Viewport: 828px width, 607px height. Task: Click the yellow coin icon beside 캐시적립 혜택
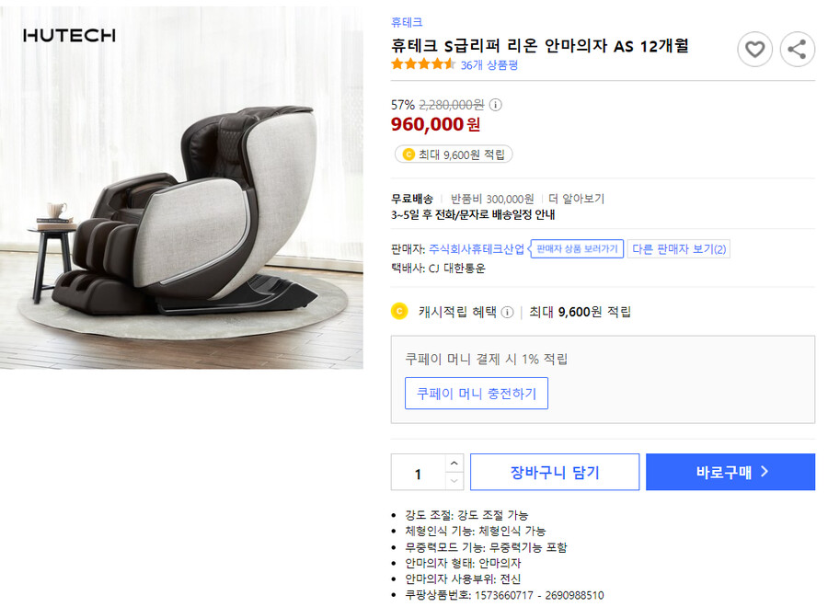[399, 312]
